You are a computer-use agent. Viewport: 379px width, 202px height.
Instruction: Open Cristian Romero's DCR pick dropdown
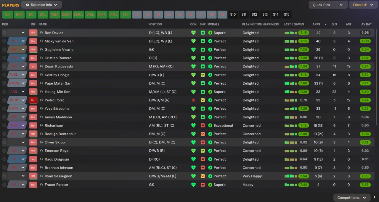point(23,58)
